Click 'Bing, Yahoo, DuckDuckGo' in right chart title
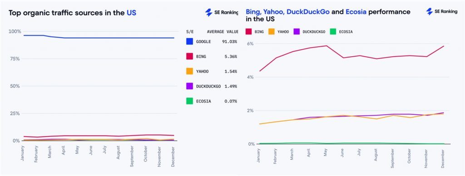465x176 pixels. (287, 12)
